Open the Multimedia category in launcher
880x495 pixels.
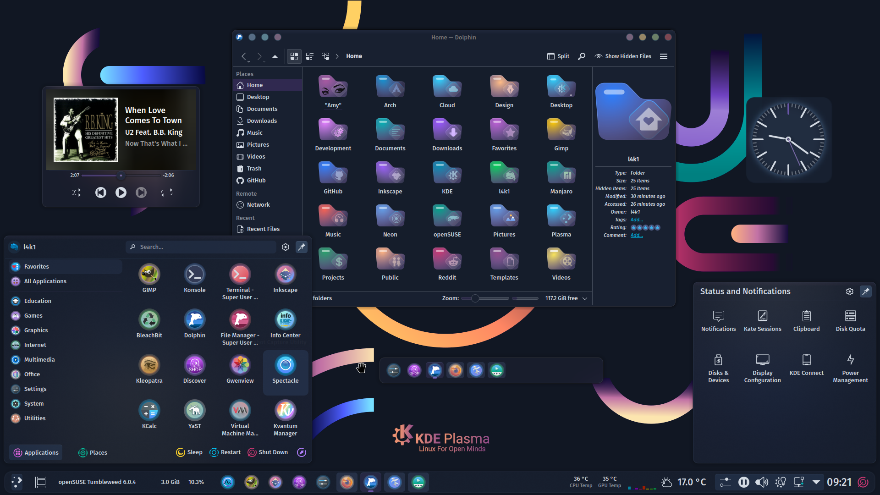66,360
